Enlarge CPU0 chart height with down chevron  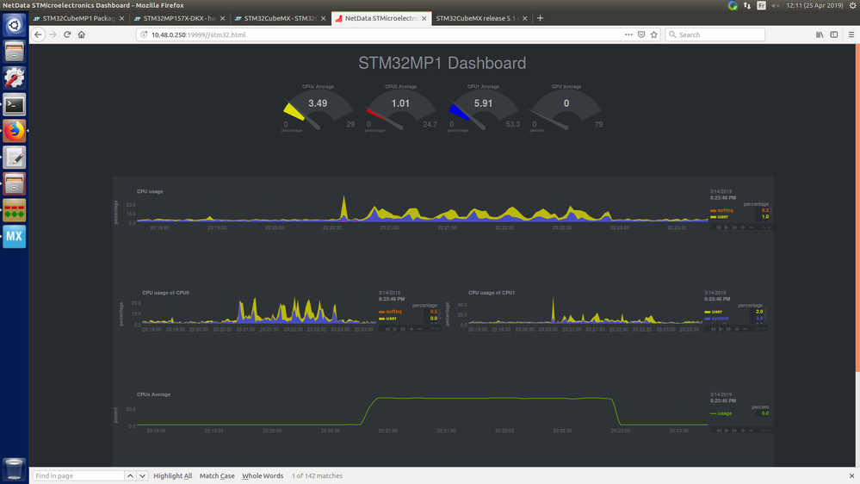pyautogui.click(x=437, y=329)
